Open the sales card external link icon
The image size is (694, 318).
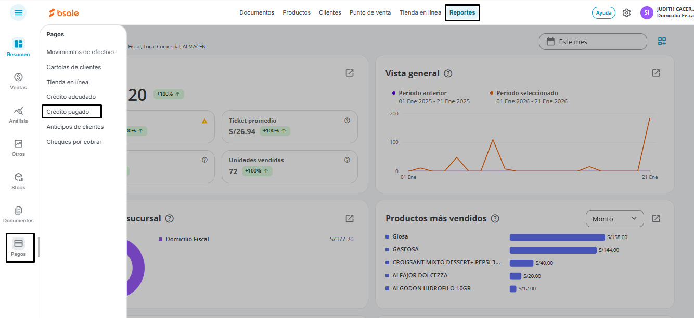pos(350,73)
